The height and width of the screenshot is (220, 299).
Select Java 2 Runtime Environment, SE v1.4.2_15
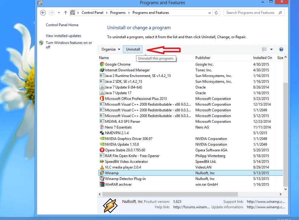point(138,76)
